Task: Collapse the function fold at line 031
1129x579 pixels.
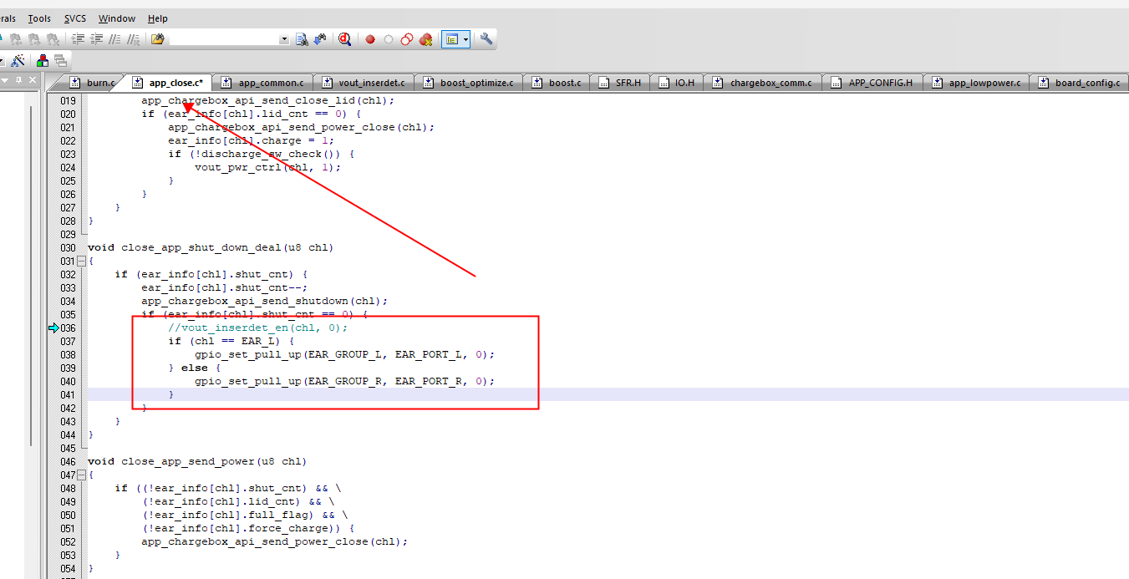Action: pos(81,262)
